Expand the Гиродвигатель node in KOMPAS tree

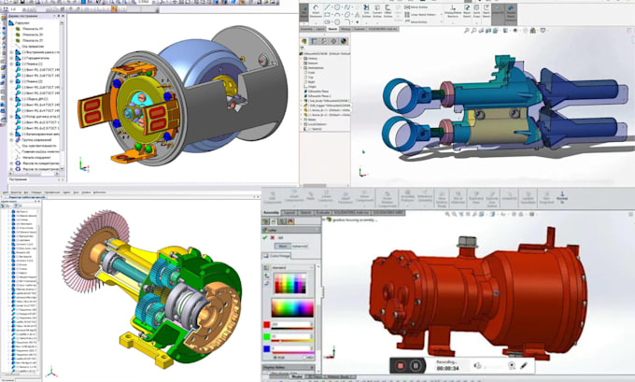point(11,58)
